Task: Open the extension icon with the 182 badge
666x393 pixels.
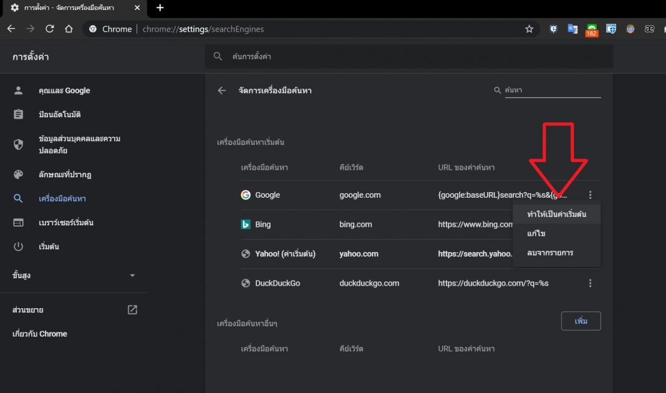Action: pos(592,30)
